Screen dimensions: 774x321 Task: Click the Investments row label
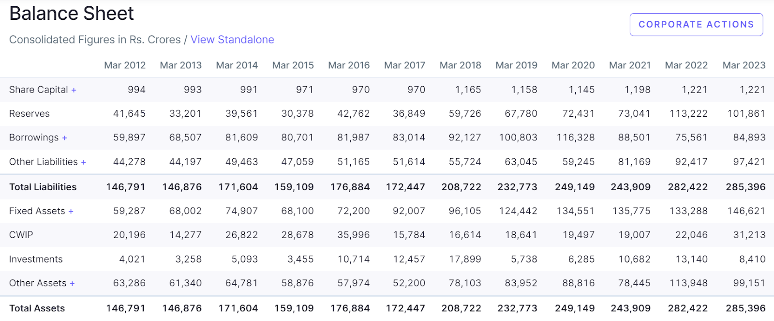[36, 259]
